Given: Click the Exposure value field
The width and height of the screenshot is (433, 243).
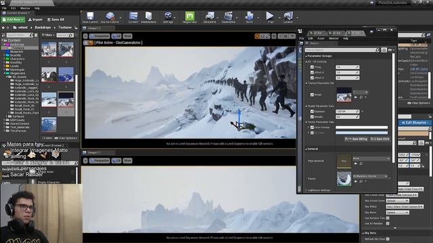Looking at the screenshot, I should pos(347,111).
